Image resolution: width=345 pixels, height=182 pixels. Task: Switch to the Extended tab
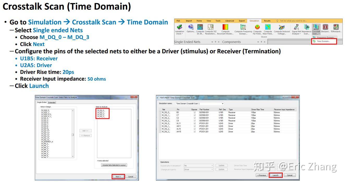pos(52,102)
